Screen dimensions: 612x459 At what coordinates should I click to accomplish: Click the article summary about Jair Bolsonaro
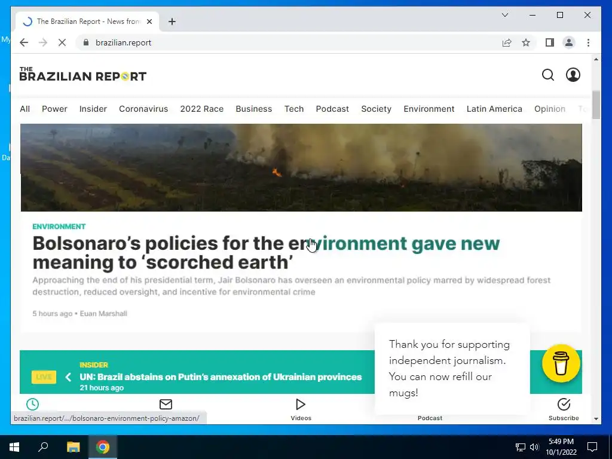coord(291,286)
